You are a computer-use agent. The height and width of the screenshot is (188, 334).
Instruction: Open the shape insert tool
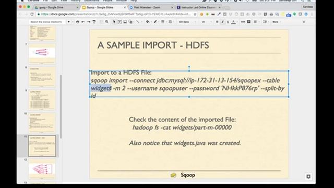coord(130,22)
